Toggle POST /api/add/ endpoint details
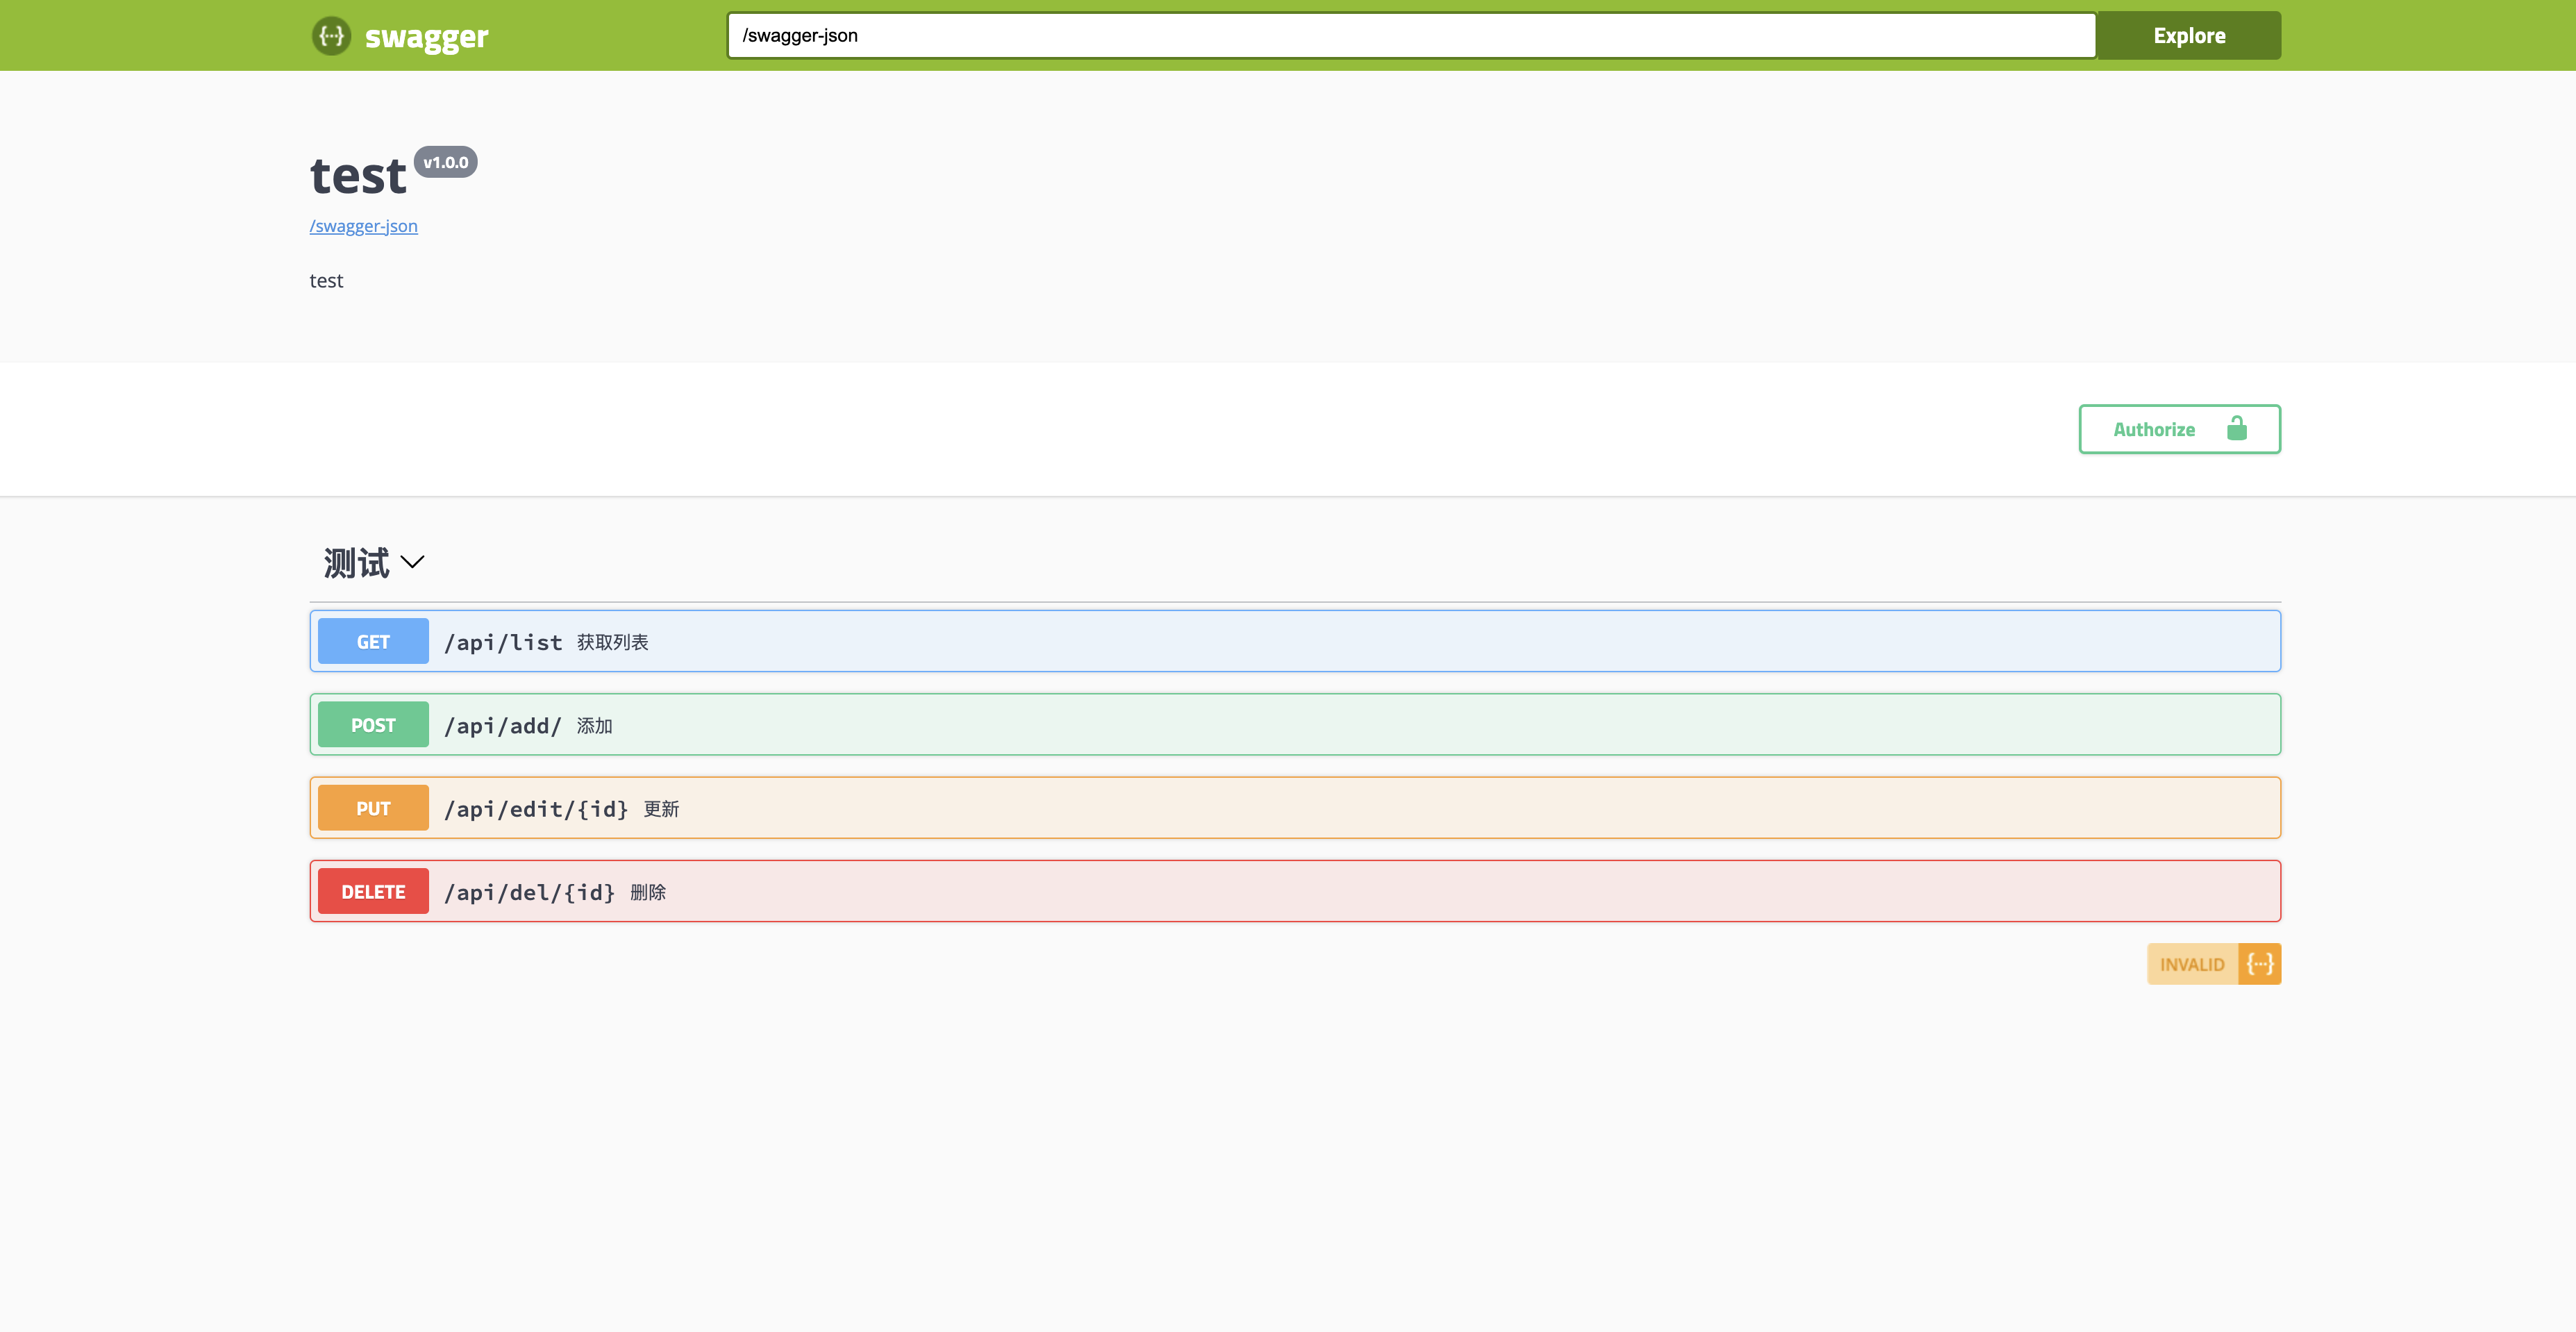Image resolution: width=2576 pixels, height=1332 pixels. pyautogui.click(x=1294, y=724)
